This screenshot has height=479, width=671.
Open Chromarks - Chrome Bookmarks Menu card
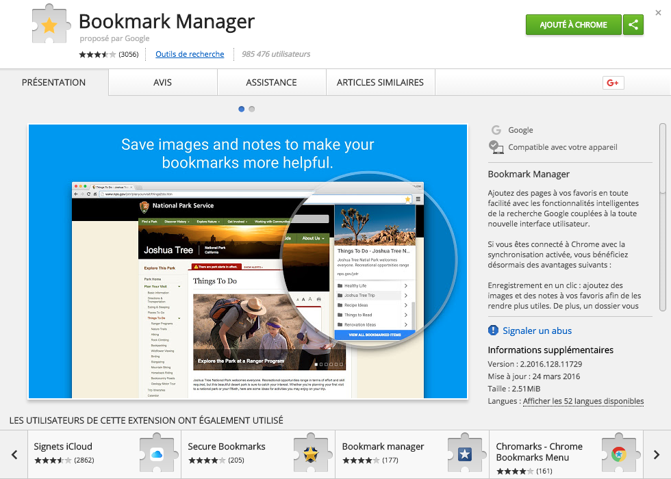pyautogui.click(x=567, y=454)
